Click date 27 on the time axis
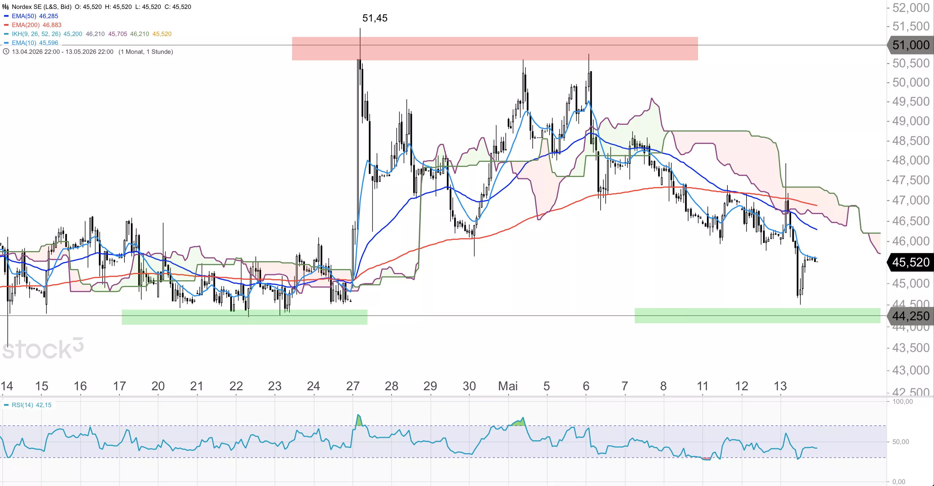The image size is (934, 486). click(x=353, y=386)
